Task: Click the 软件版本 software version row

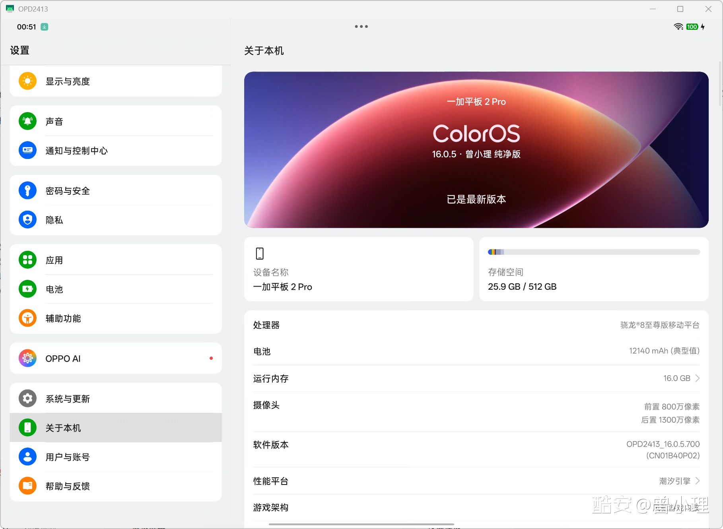Action: [x=476, y=450]
